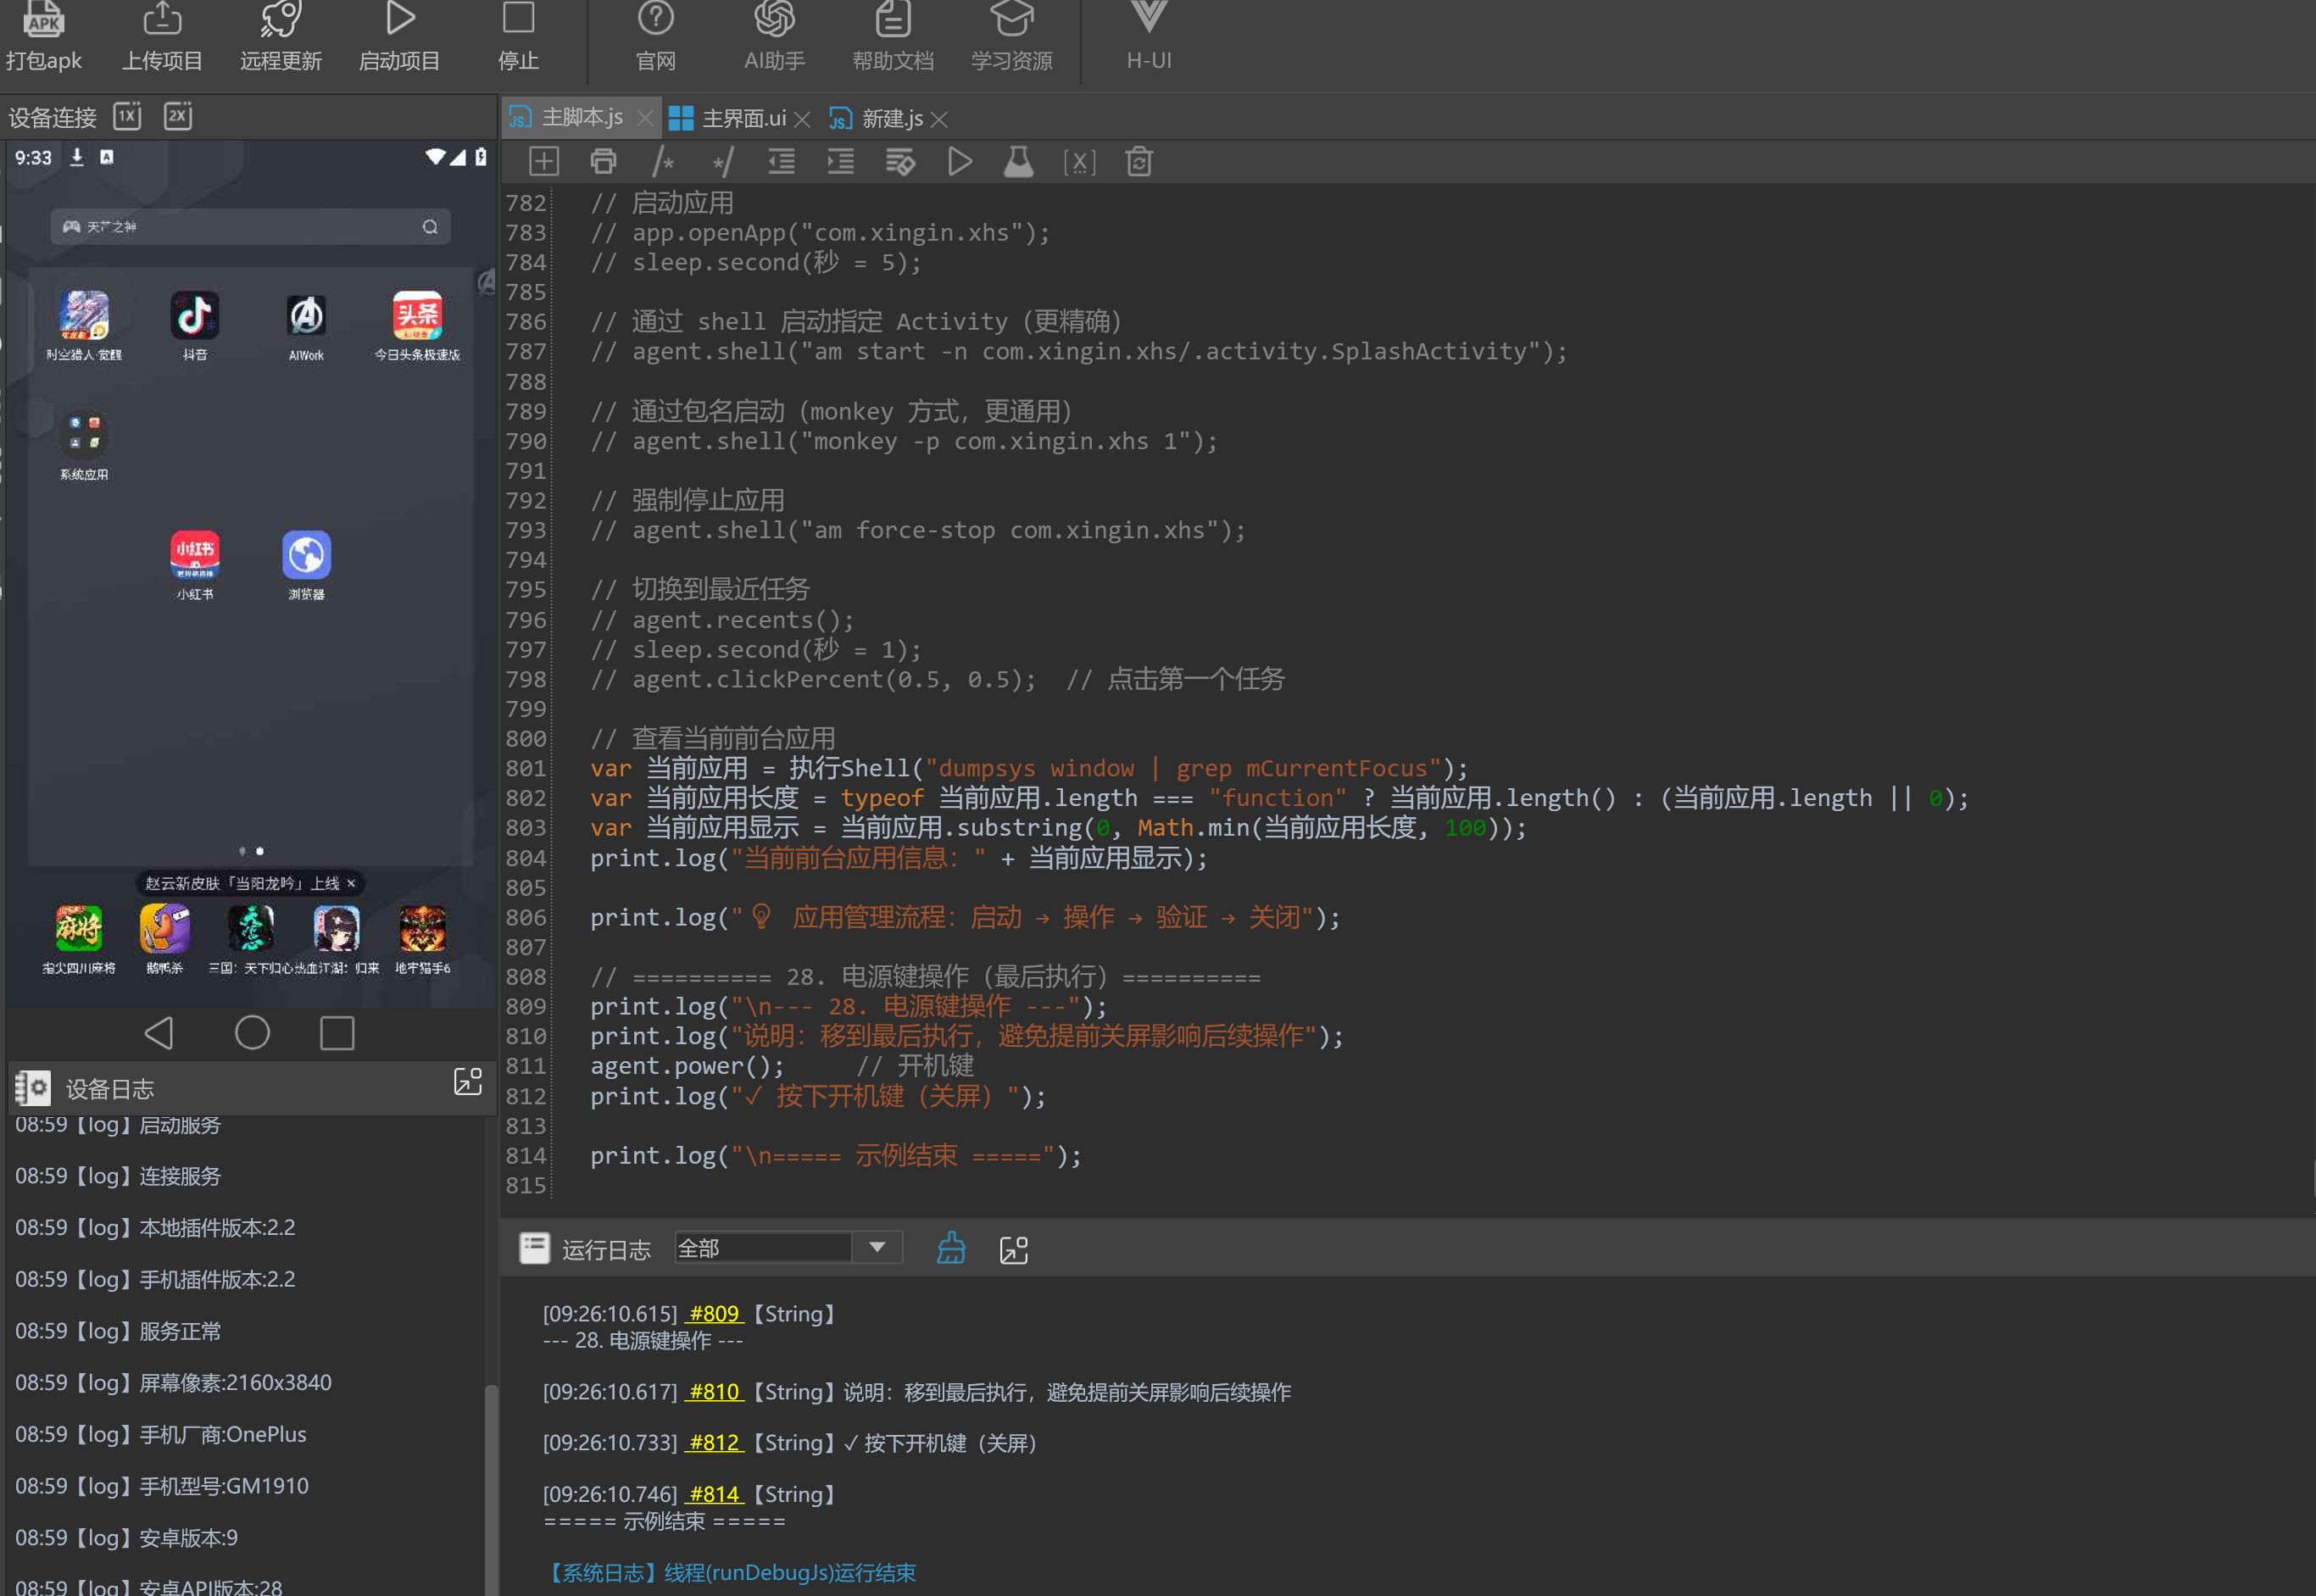
Task: Click the 停止 stop button
Action: tap(519, 36)
